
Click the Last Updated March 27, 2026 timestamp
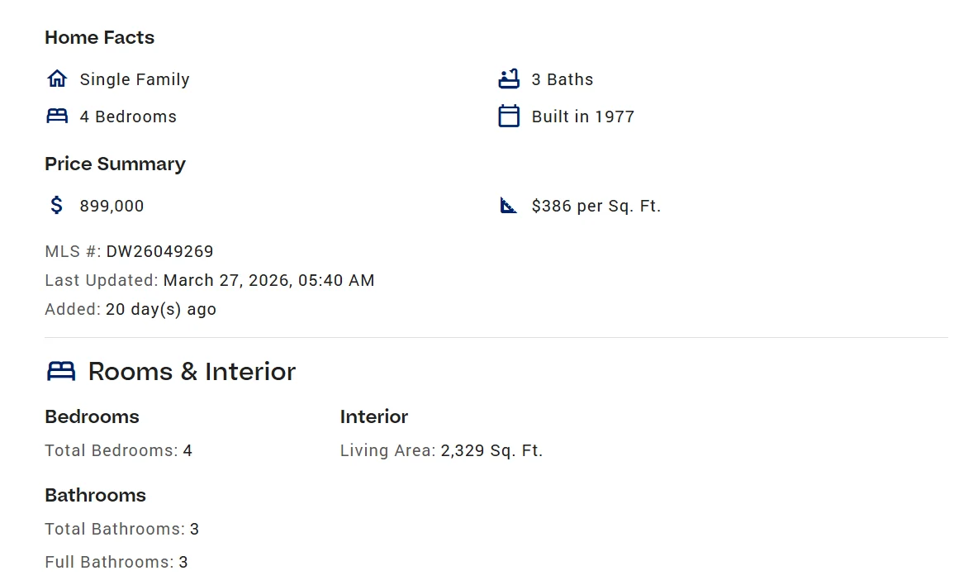click(x=268, y=280)
